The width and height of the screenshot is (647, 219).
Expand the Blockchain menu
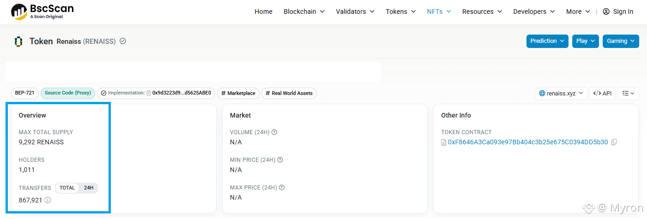pyautogui.click(x=304, y=12)
